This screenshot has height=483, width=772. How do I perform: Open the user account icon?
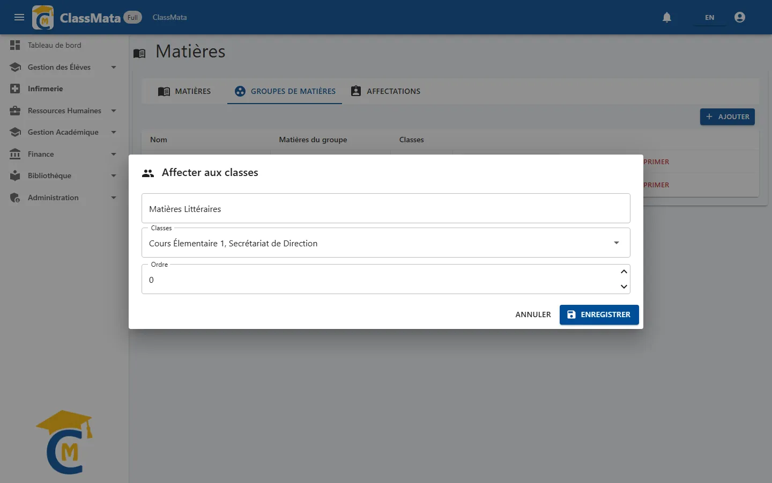[x=740, y=17]
